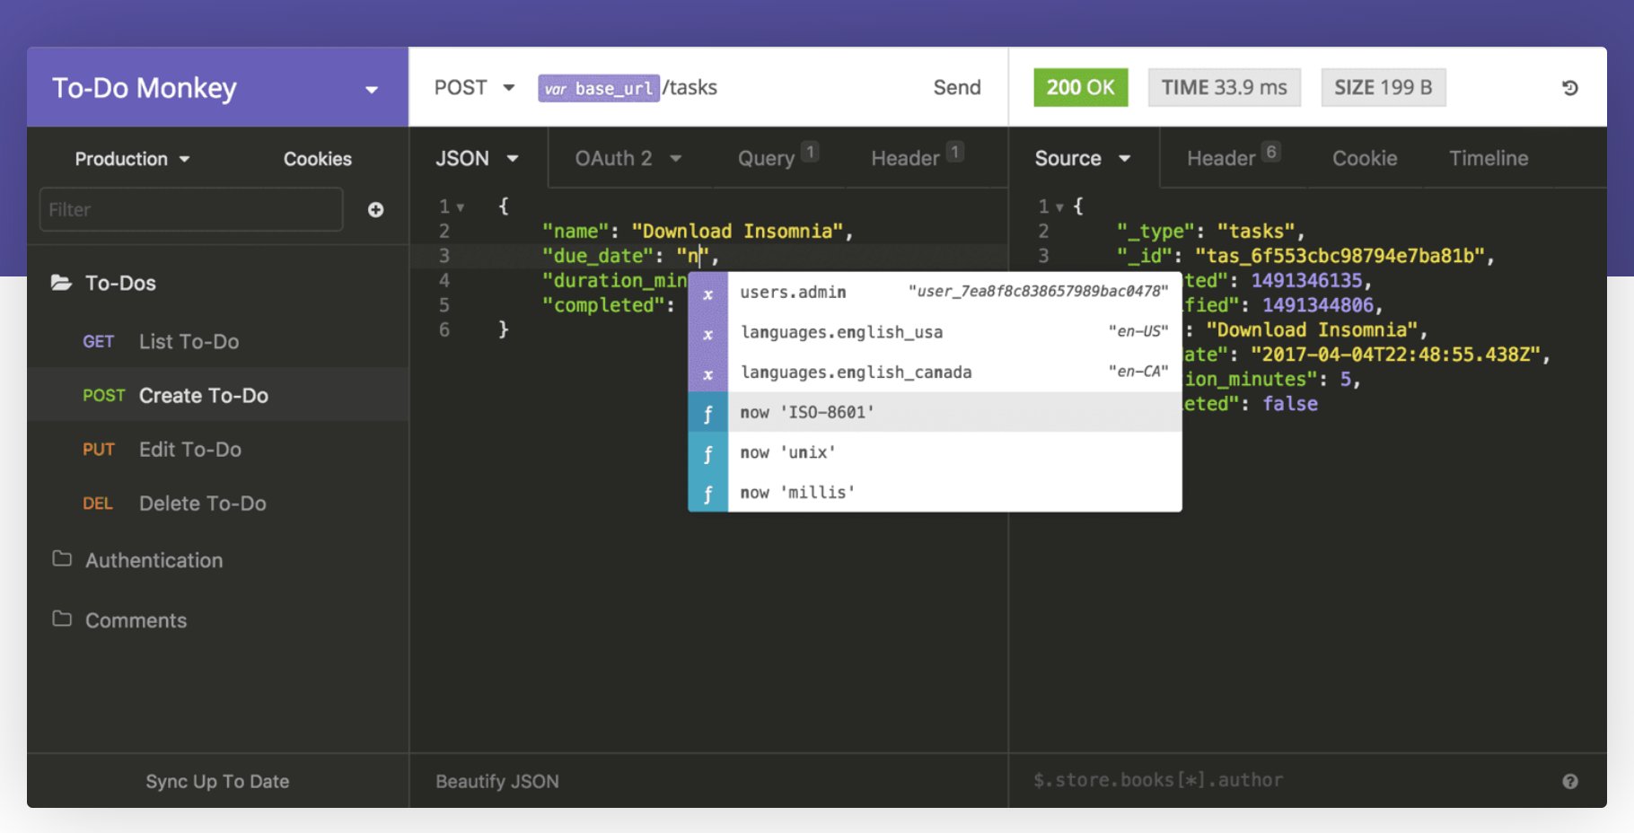
Task: Click the To-Dos folder icon
Action: pyautogui.click(x=59, y=282)
